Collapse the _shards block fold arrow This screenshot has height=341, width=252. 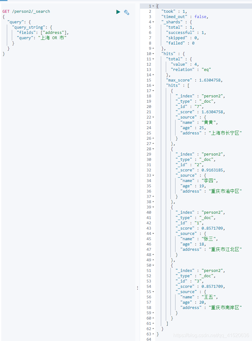153,22
